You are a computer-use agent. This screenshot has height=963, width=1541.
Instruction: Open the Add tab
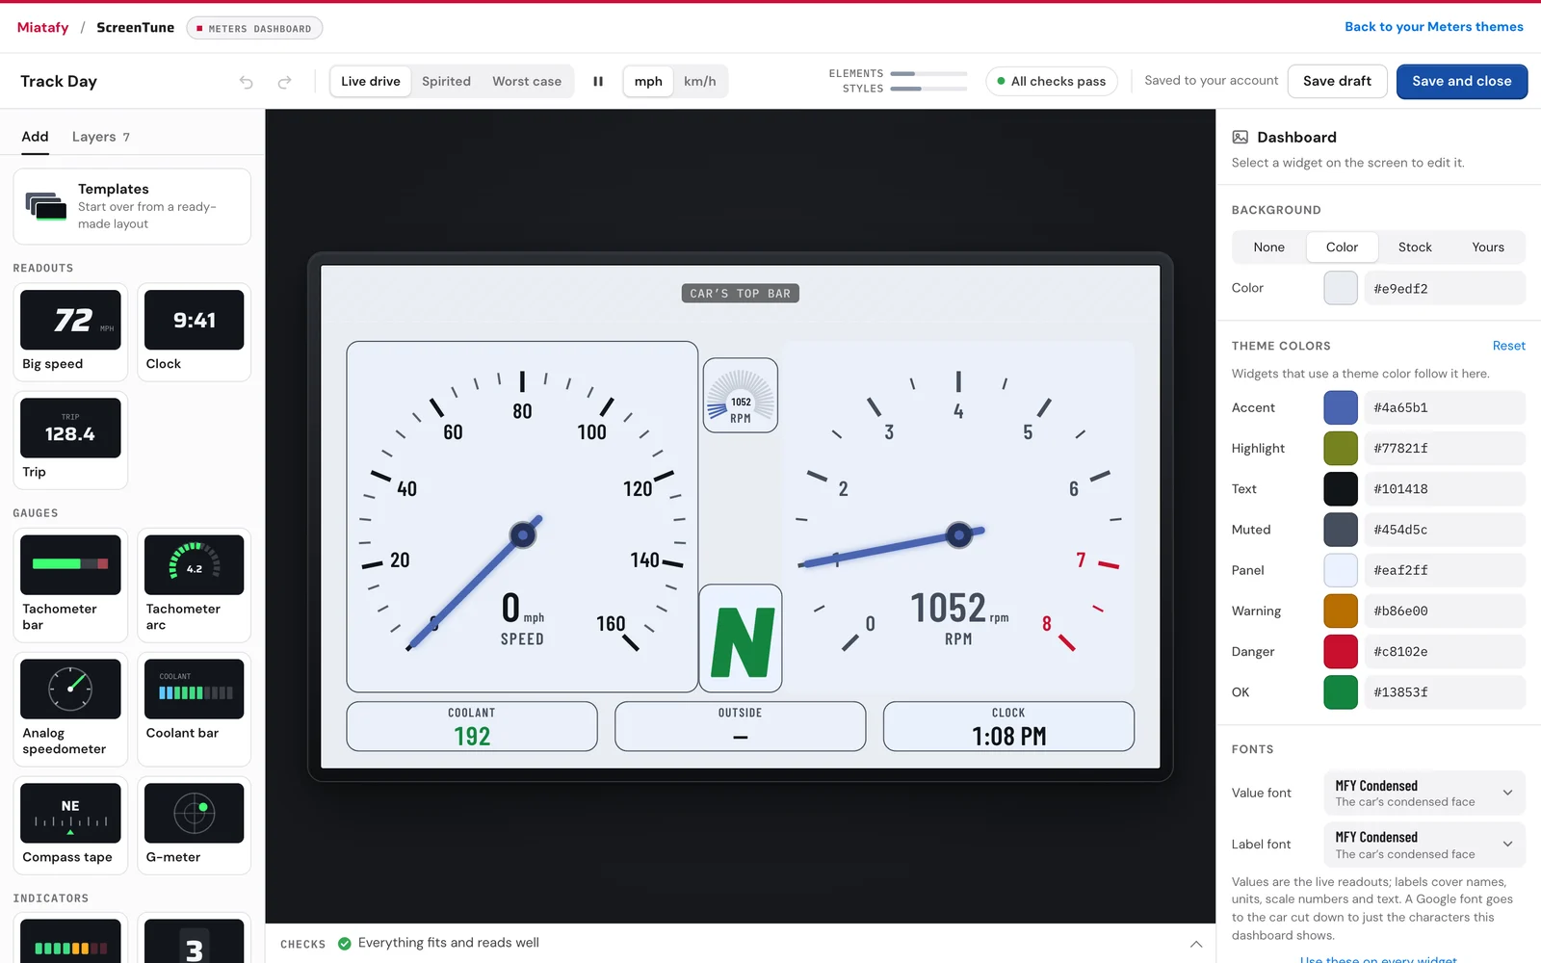point(36,137)
